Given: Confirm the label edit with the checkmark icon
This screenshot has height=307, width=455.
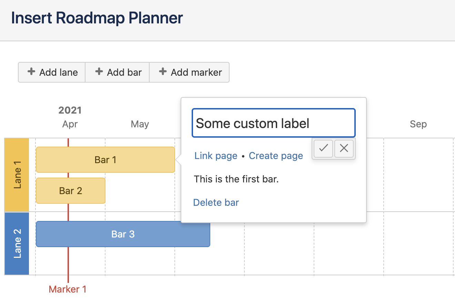Looking at the screenshot, I should [x=323, y=148].
